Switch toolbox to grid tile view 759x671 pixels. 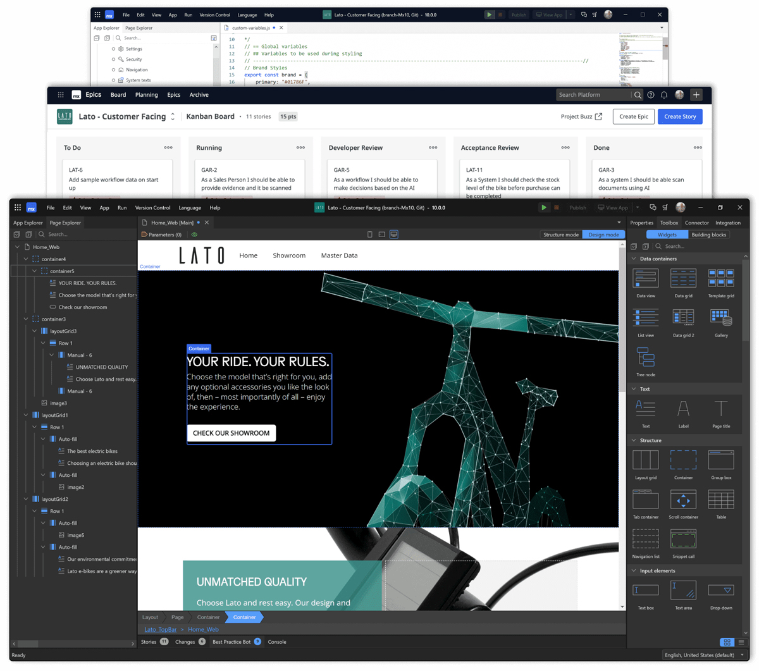click(x=727, y=643)
